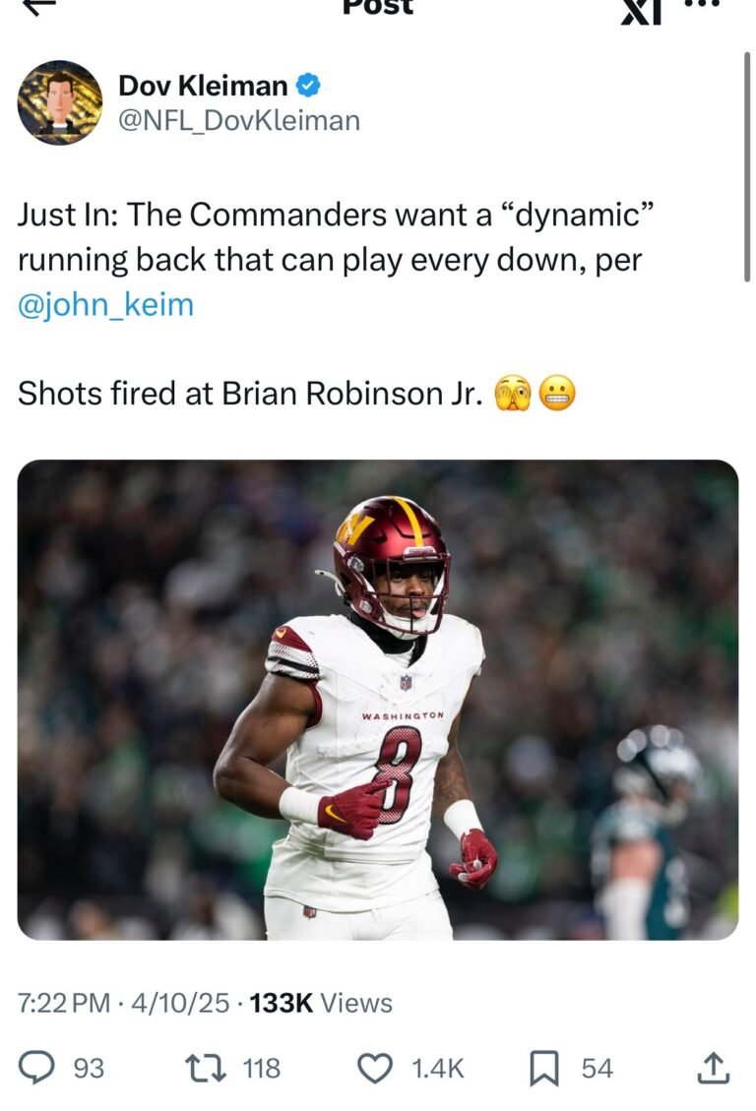Tap the back arrow icon

pos(39,6)
